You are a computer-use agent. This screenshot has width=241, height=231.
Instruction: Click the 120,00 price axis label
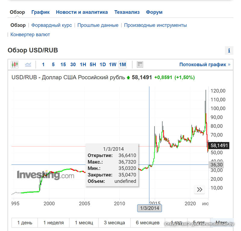(218, 91)
